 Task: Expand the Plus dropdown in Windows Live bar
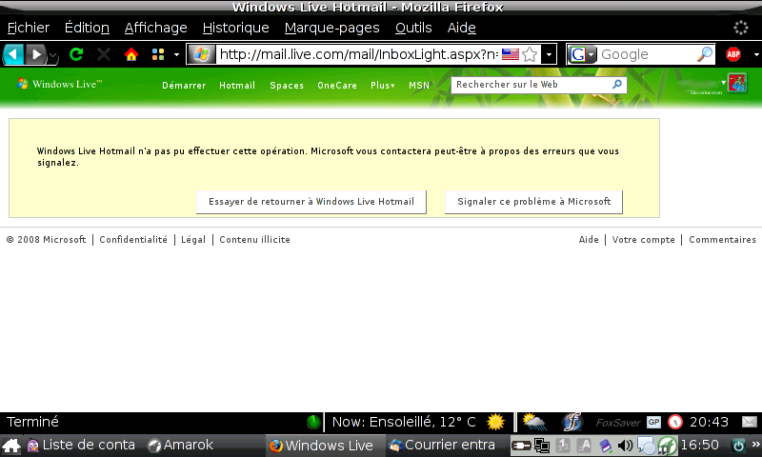[x=383, y=86]
